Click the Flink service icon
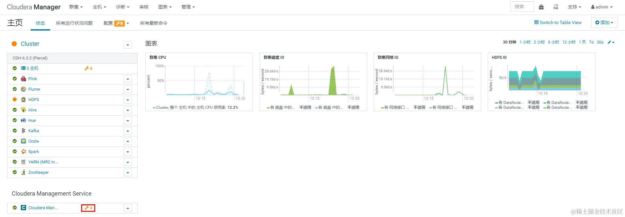This screenshot has width=625, height=217. point(23,79)
